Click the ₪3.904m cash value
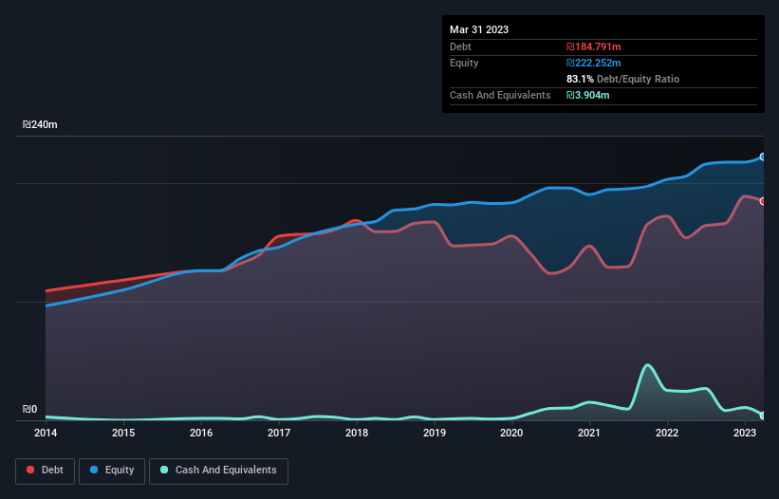The width and height of the screenshot is (779, 499). (587, 95)
